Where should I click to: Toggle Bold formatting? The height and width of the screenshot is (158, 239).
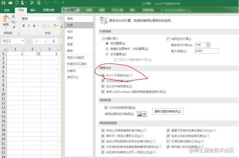[24, 26]
